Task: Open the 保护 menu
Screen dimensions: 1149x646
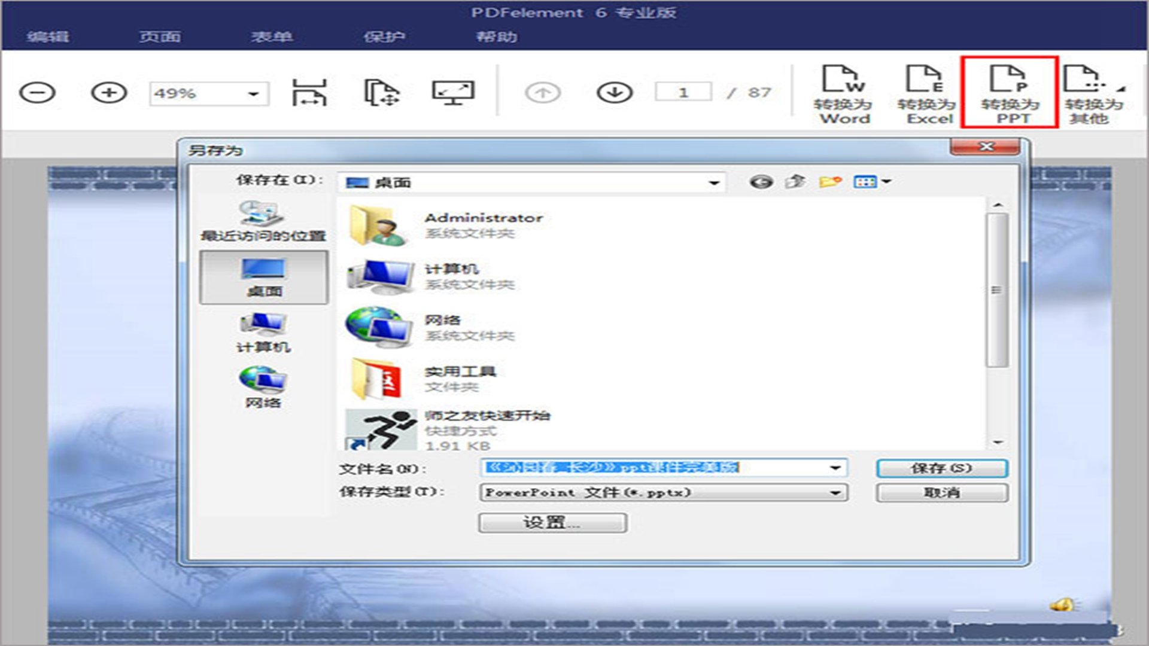Action: tap(384, 36)
